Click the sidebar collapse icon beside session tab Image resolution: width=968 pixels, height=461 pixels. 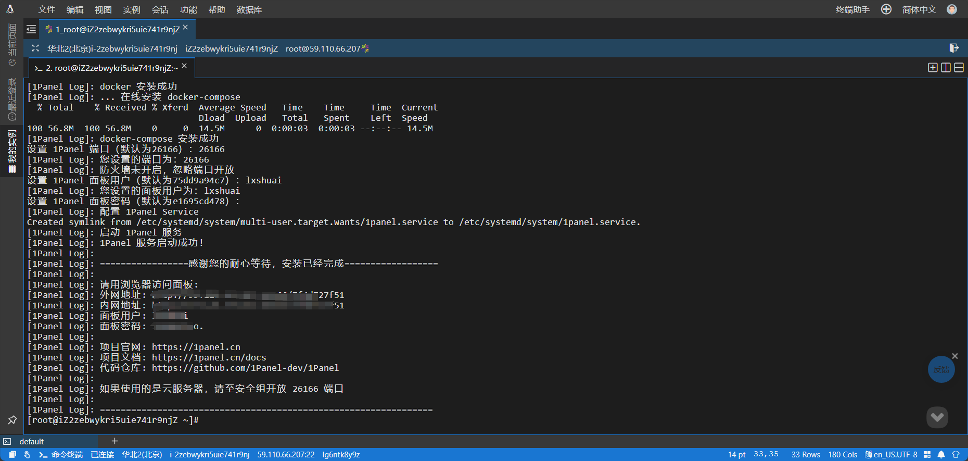(x=31, y=30)
